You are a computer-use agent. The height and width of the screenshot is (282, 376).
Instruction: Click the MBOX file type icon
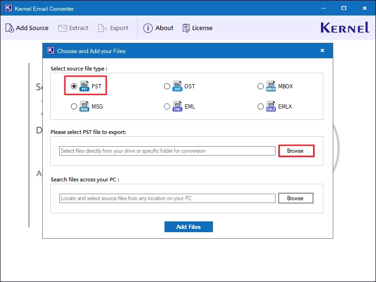[271, 86]
